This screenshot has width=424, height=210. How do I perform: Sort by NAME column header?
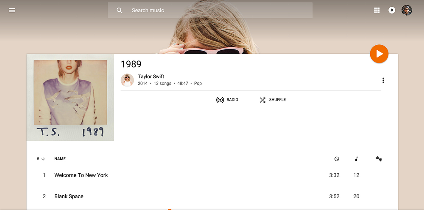(60, 159)
